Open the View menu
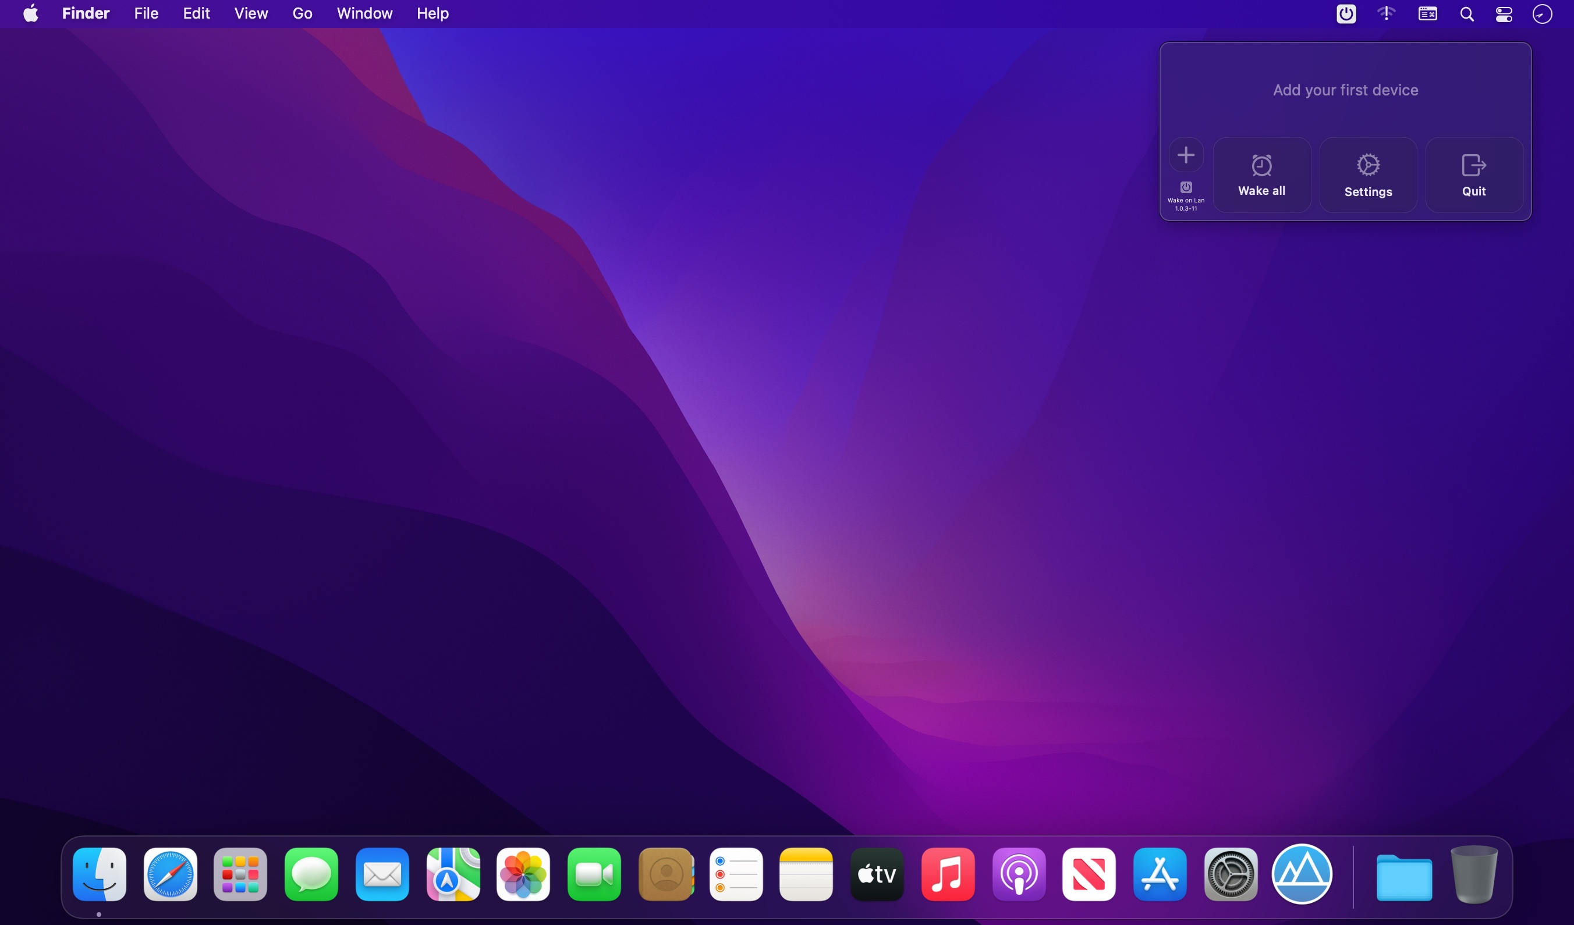This screenshot has width=1574, height=925. (251, 13)
